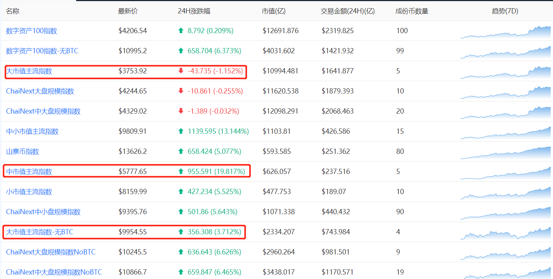This screenshot has height=279, width=553.
Task: Open 中小市值主流指数 link
Action: 32,131
